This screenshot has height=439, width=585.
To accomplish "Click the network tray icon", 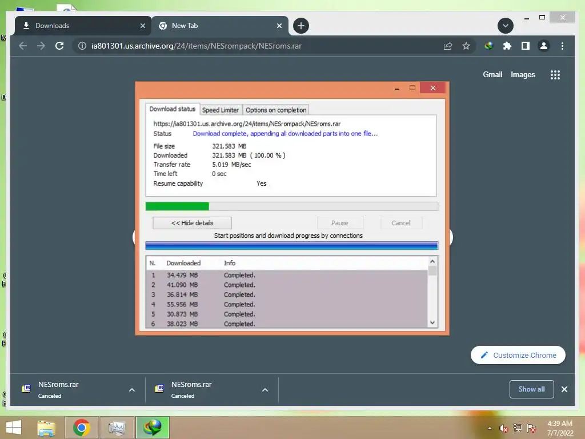I will click(518, 428).
